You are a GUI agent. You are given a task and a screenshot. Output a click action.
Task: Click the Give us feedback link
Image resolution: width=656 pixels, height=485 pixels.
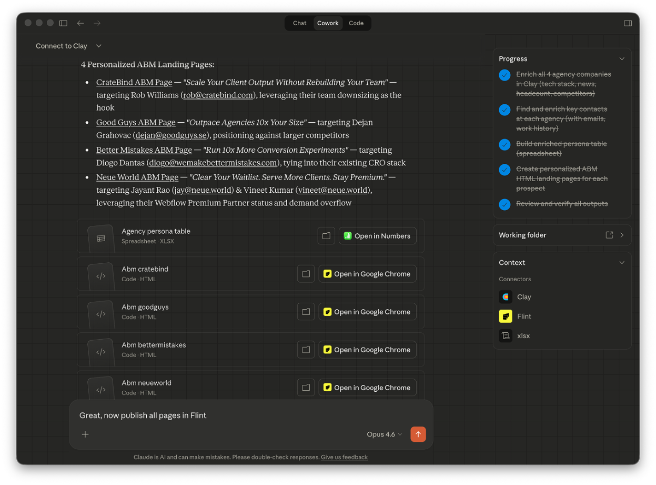click(x=344, y=457)
